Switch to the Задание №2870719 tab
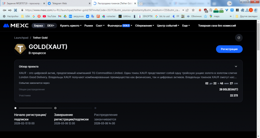The height and width of the screenshot is (138, 260). (23, 3)
